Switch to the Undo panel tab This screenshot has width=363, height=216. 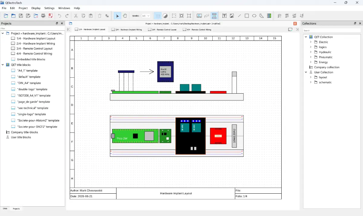[5, 208]
